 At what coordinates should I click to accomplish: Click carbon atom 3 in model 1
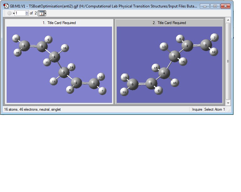[x=64, y=73]
